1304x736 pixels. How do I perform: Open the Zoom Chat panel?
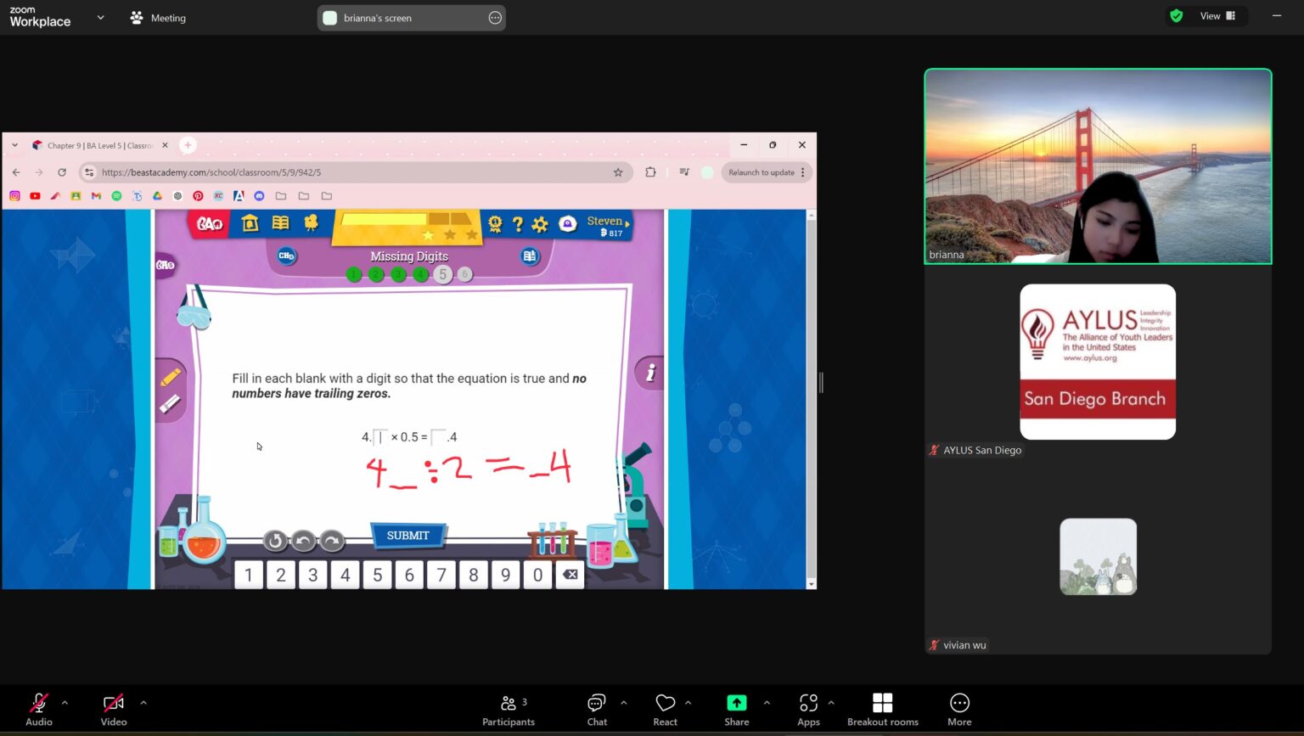point(597,710)
